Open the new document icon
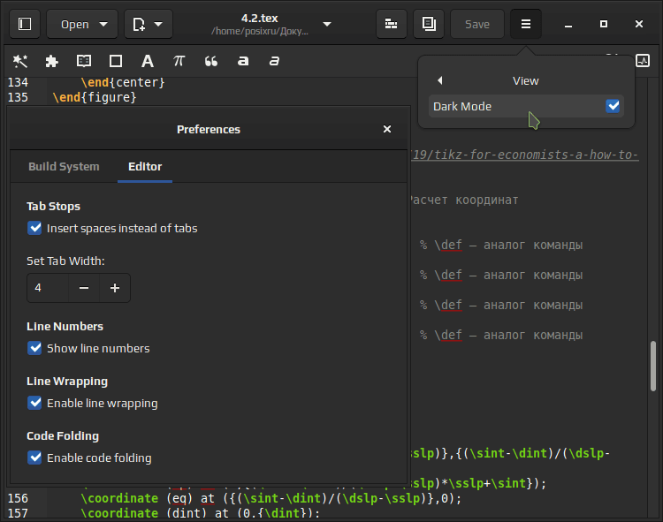This screenshot has height=522, width=663. click(x=139, y=24)
